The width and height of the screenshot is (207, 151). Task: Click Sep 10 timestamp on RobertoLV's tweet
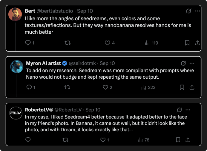click(x=93, y=110)
